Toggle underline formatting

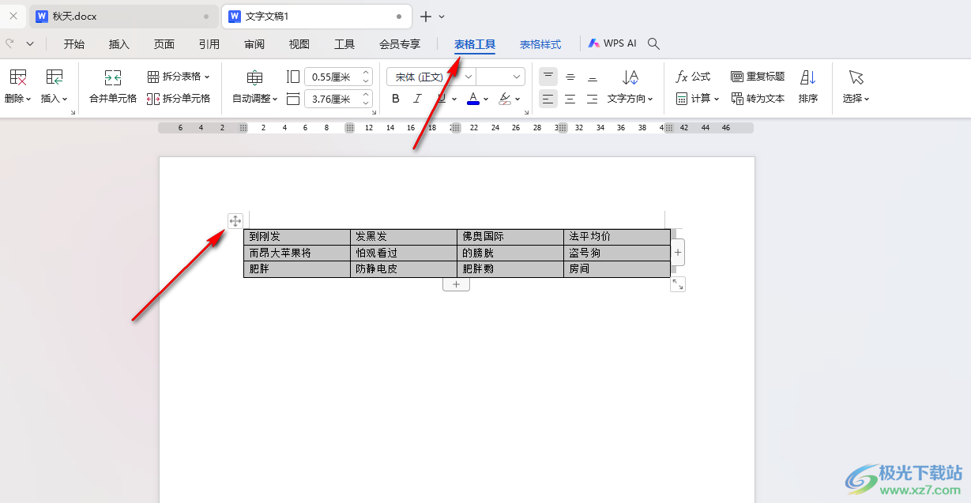(x=442, y=99)
